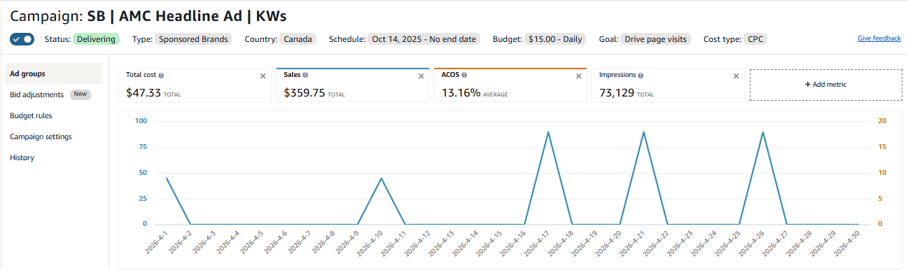
Task: Remove the Impressions metric card
Action: coord(736,76)
